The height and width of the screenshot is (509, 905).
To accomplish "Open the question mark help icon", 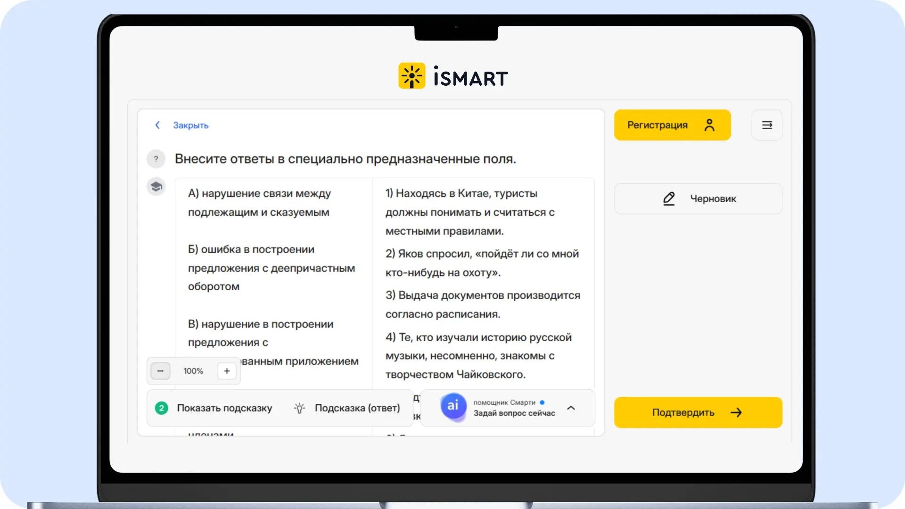I will click(x=156, y=159).
